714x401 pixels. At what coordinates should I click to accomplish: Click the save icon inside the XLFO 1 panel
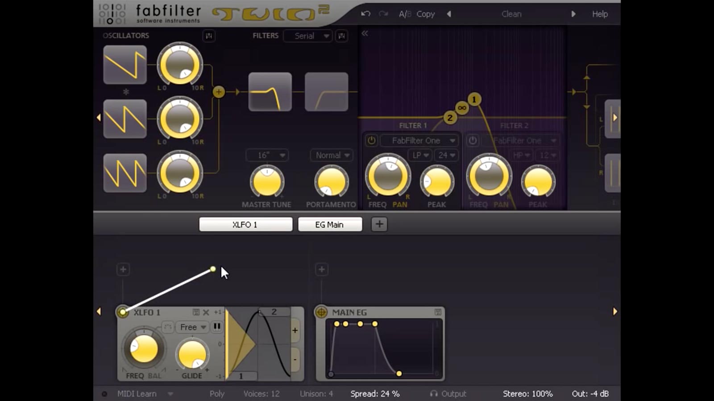(195, 312)
